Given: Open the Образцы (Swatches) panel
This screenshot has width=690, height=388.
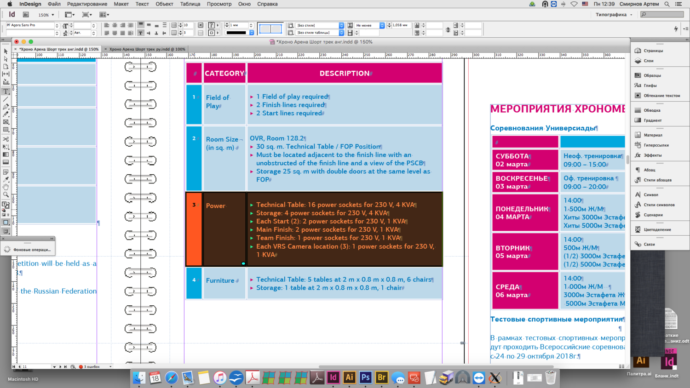Looking at the screenshot, I should (652, 75).
